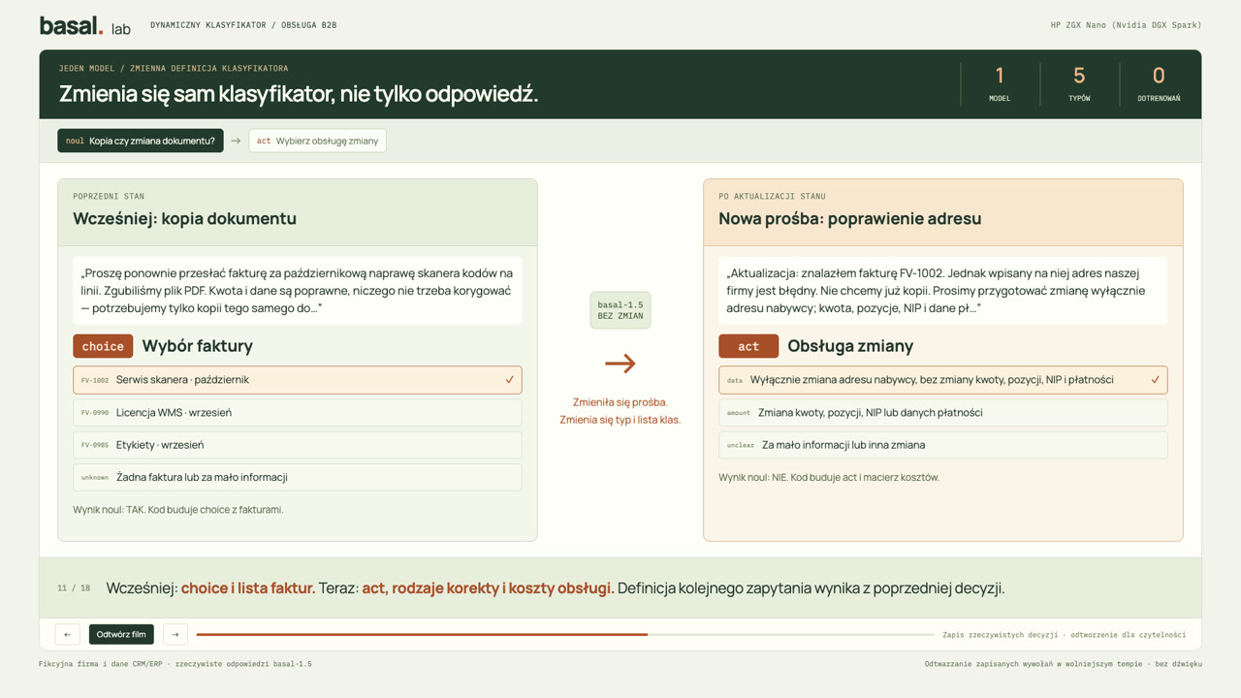Image resolution: width=1241 pixels, height=698 pixels.
Task: Click the "choice i lista faktur." highlighted phrase
Action: (247, 588)
